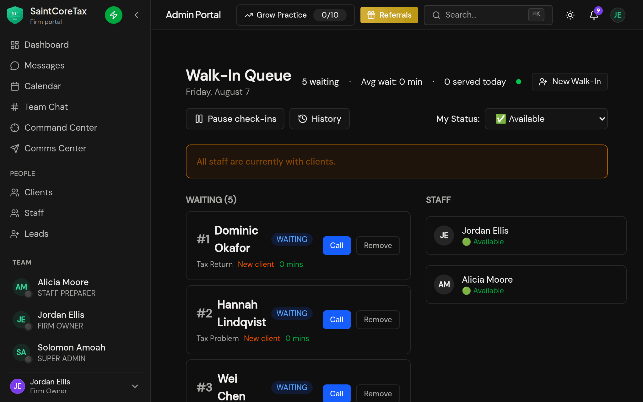
Task: Remove Dominic Okafor from the queue
Action: (x=378, y=246)
